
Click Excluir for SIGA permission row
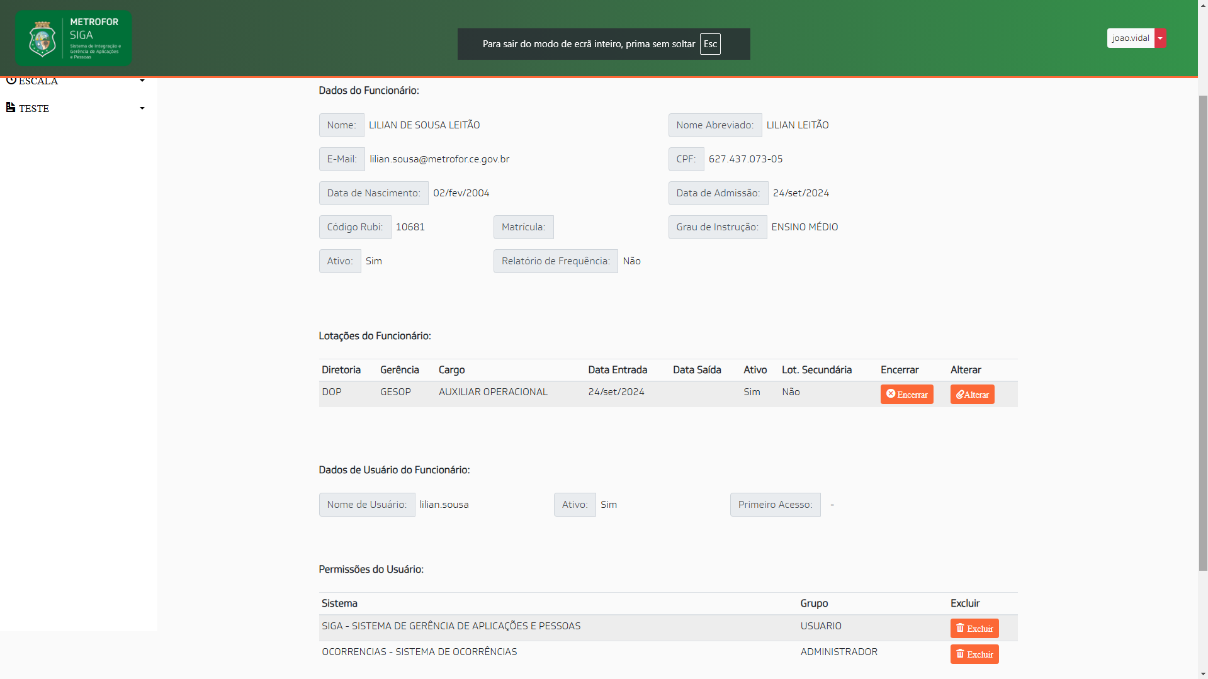tap(974, 629)
